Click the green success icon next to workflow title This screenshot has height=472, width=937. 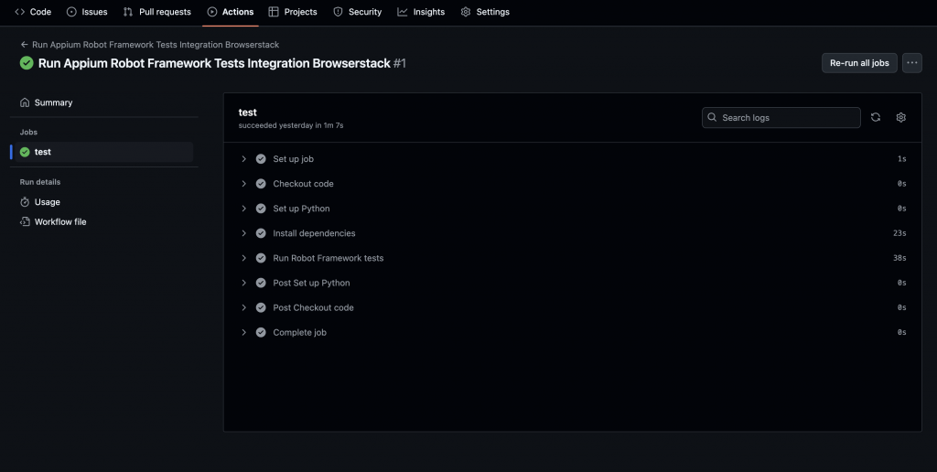[x=27, y=63]
